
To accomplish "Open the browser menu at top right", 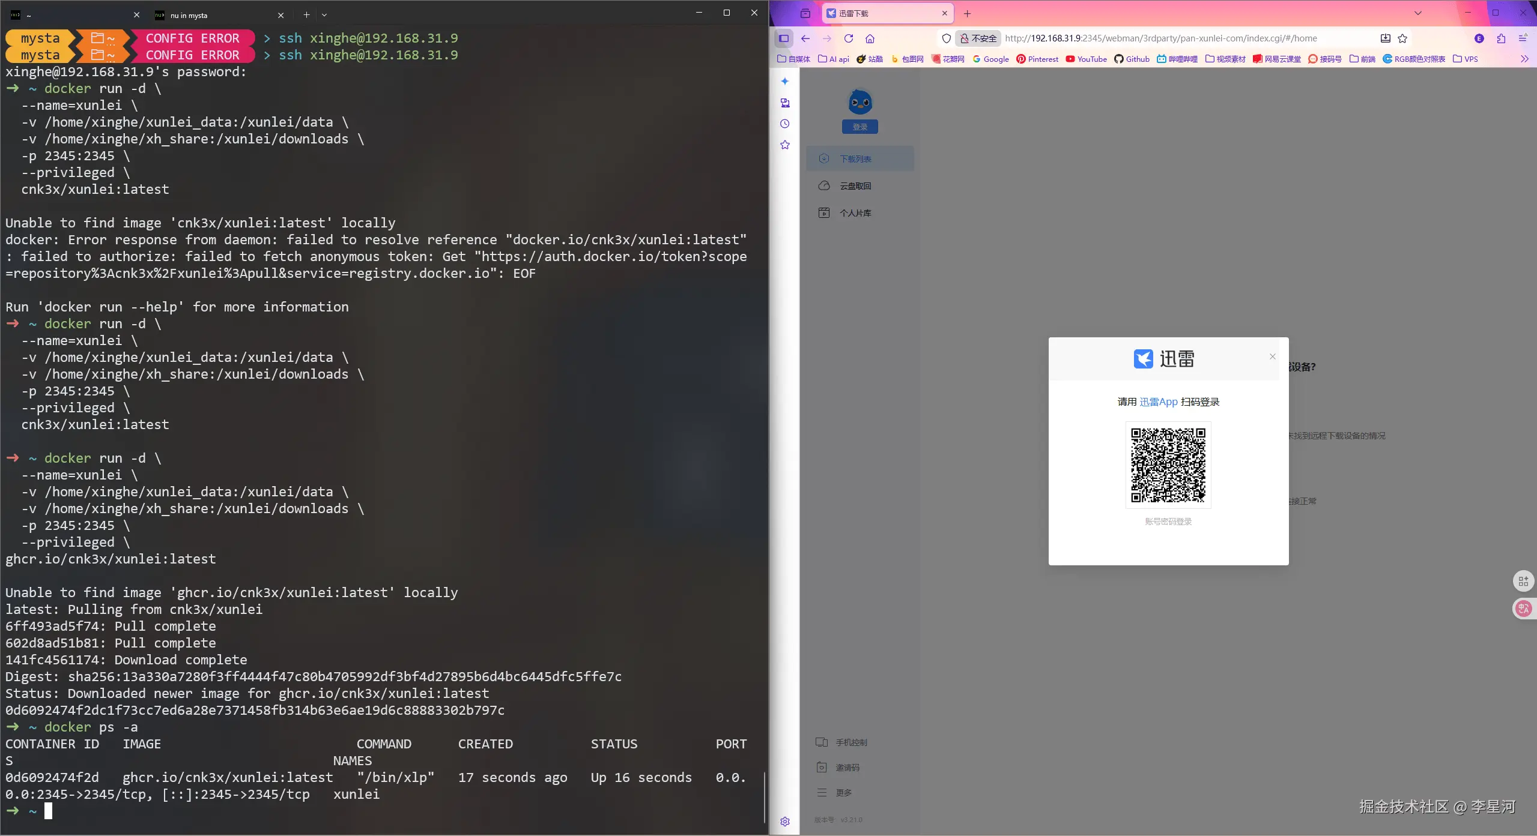I will click(1524, 38).
